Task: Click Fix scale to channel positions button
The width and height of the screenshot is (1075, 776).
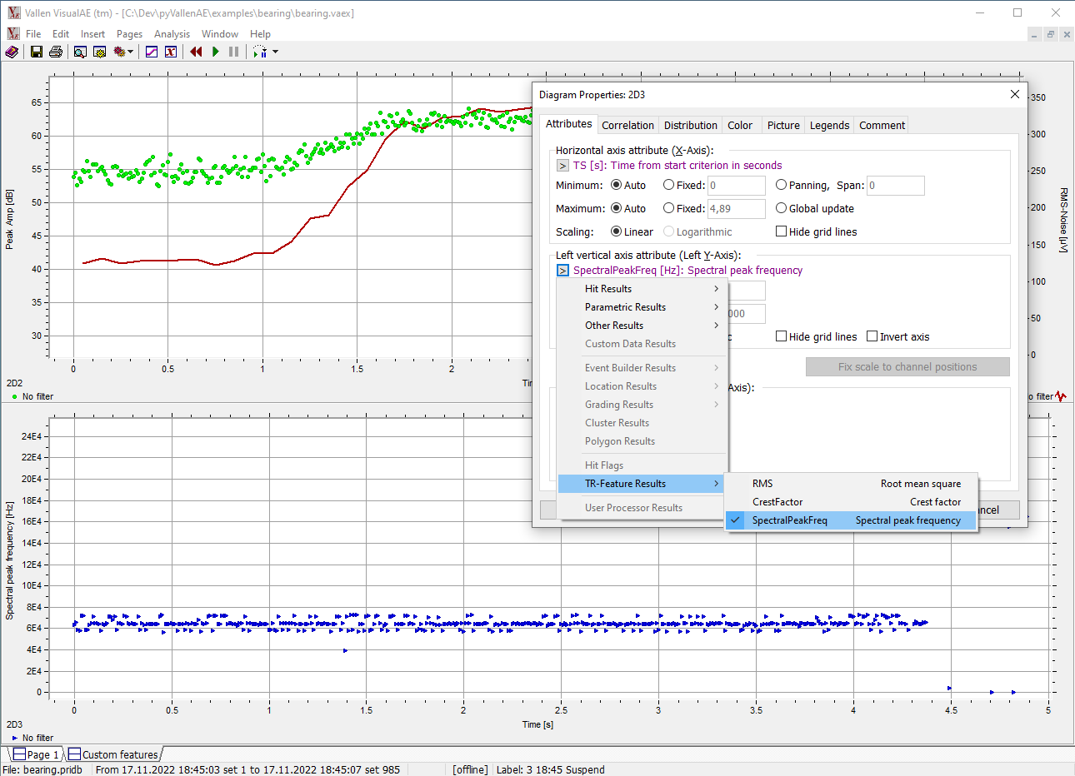Action: pyautogui.click(x=907, y=367)
